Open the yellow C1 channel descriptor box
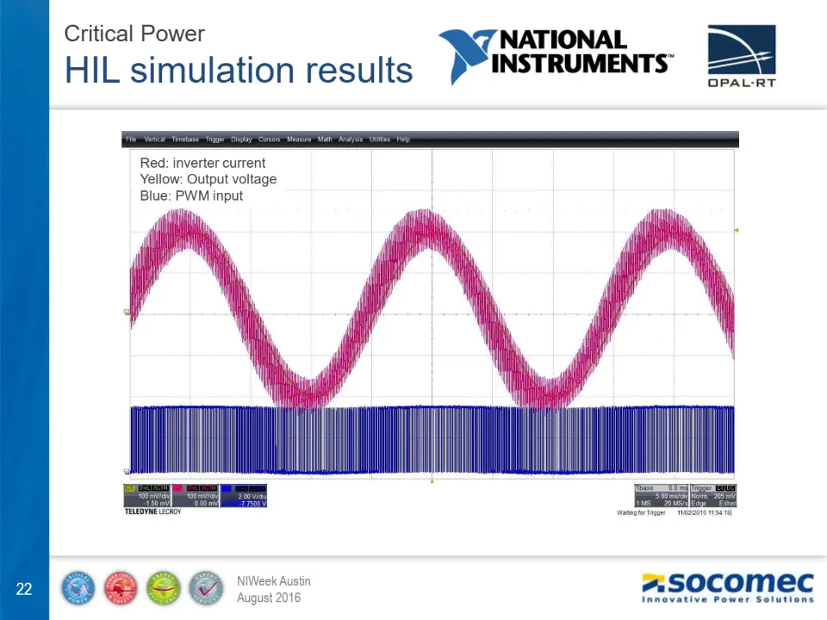827x620 pixels. coord(147,496)
